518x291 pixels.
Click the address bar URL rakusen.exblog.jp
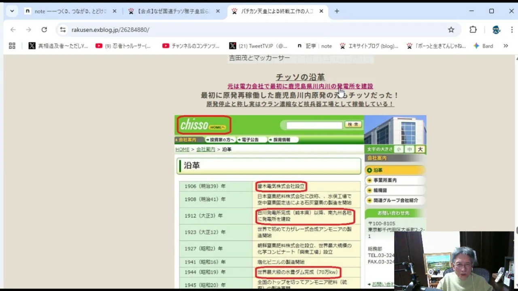click(x=110, y=30)
